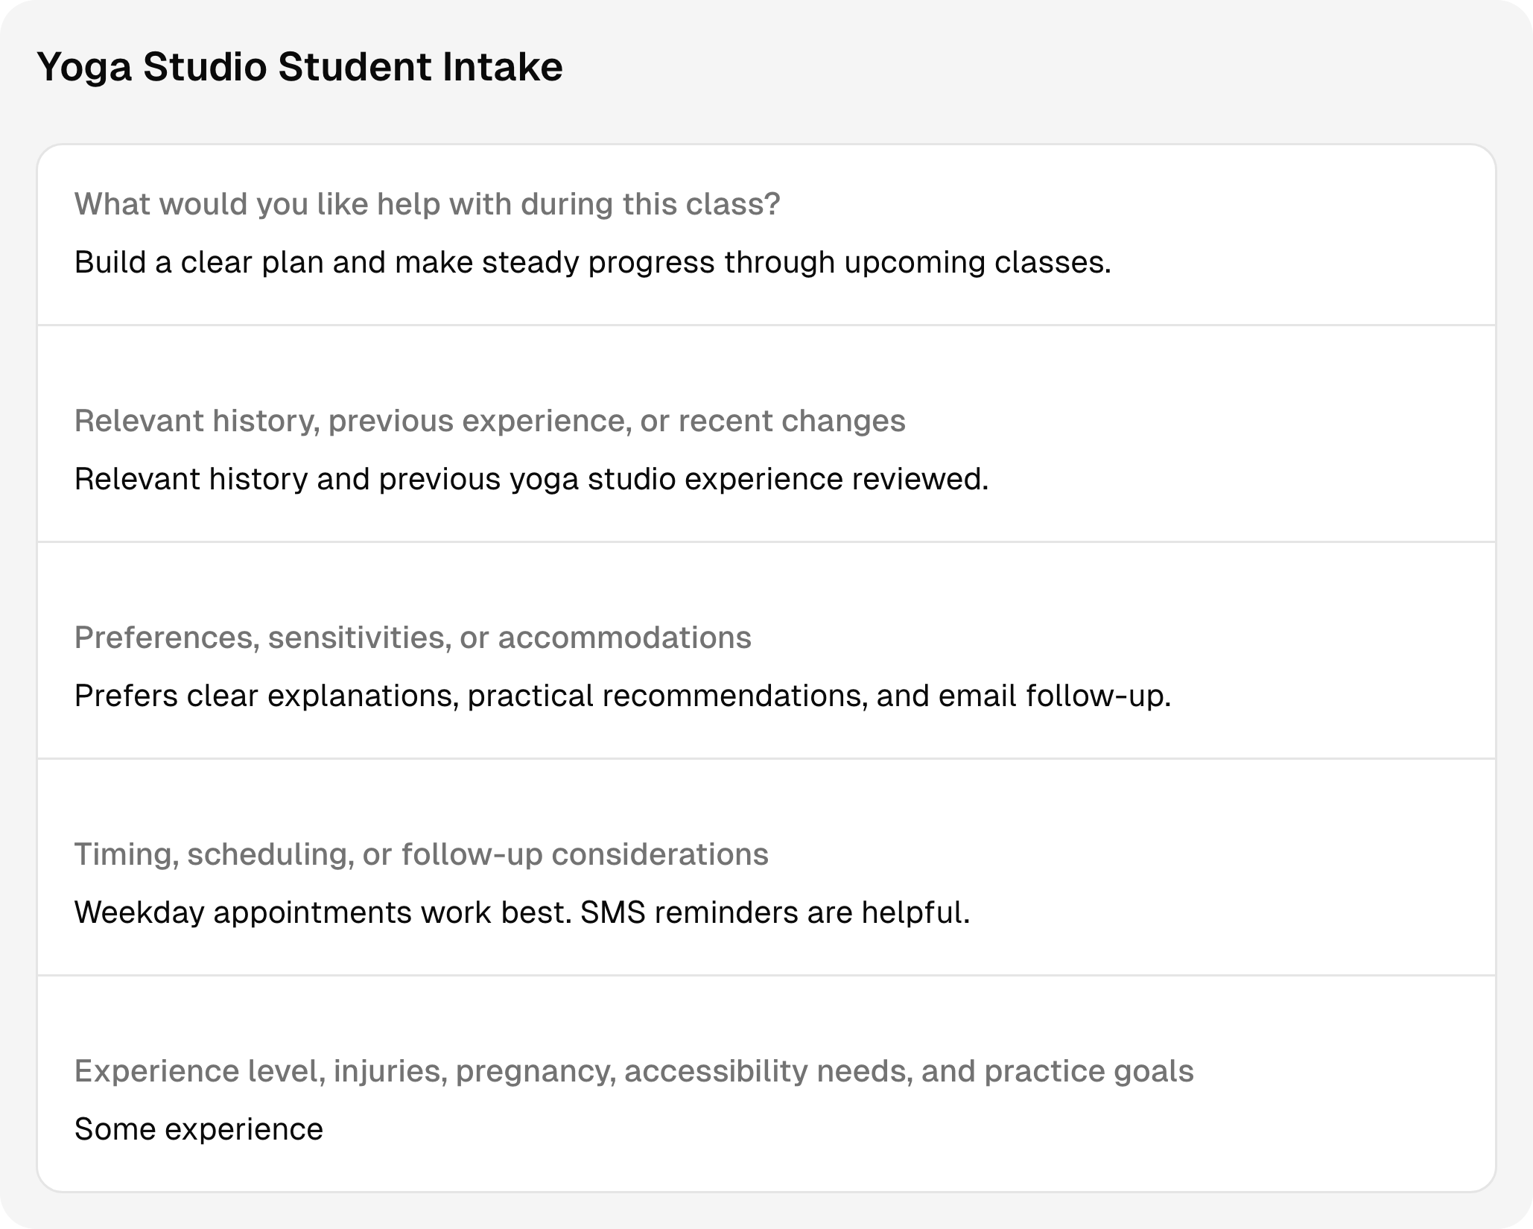This screenshot has height=1229, width=1533.
Task: Select the 'Yoga Studio Student Intake' heading
Action: point(299,67)
